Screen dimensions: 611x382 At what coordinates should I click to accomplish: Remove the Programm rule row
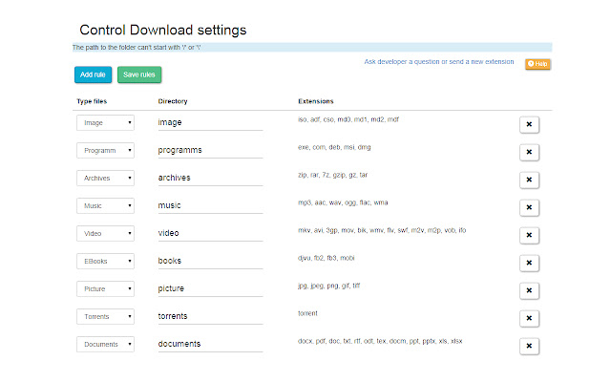530,152
